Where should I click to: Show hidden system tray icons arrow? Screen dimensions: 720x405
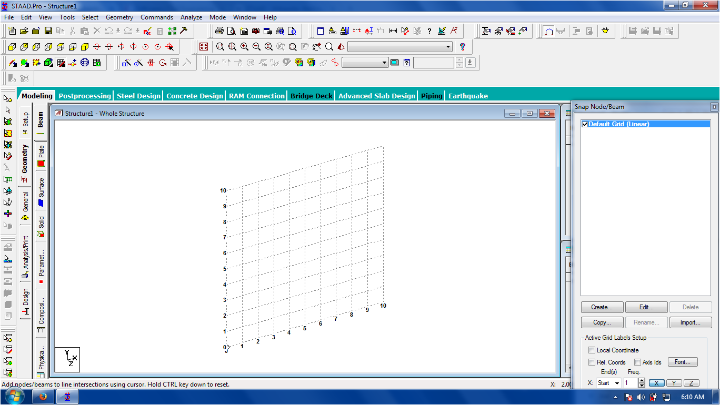pos(615,397)
